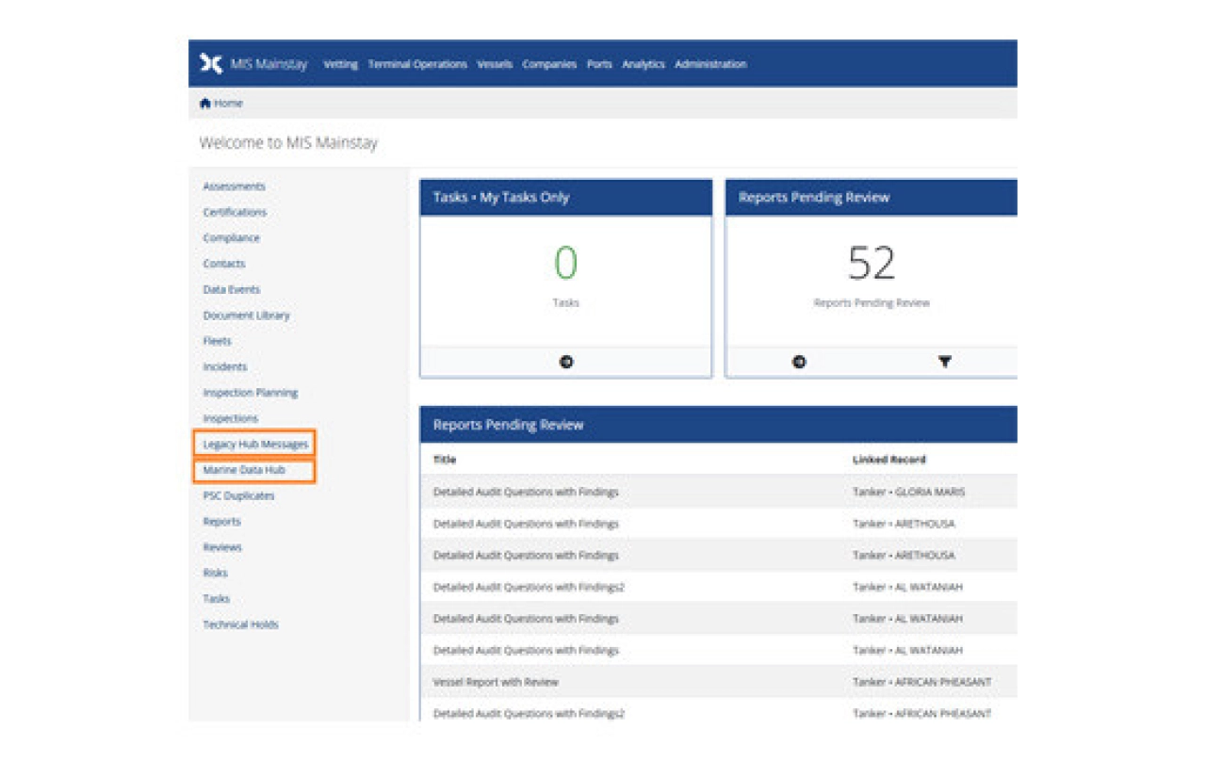Screen dimensions: 1206x761
Task: Open the Vessels menu
Action: 495,65
